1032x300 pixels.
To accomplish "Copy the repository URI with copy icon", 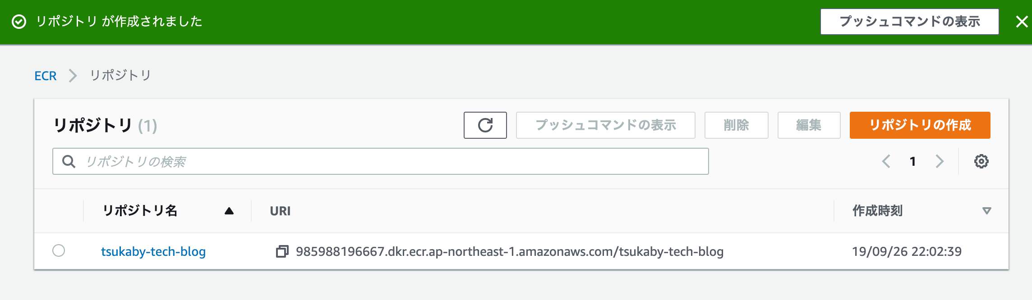I will tap(282, 251).
